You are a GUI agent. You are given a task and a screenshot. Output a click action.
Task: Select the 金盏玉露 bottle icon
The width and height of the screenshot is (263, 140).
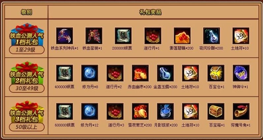pos(165,73)
